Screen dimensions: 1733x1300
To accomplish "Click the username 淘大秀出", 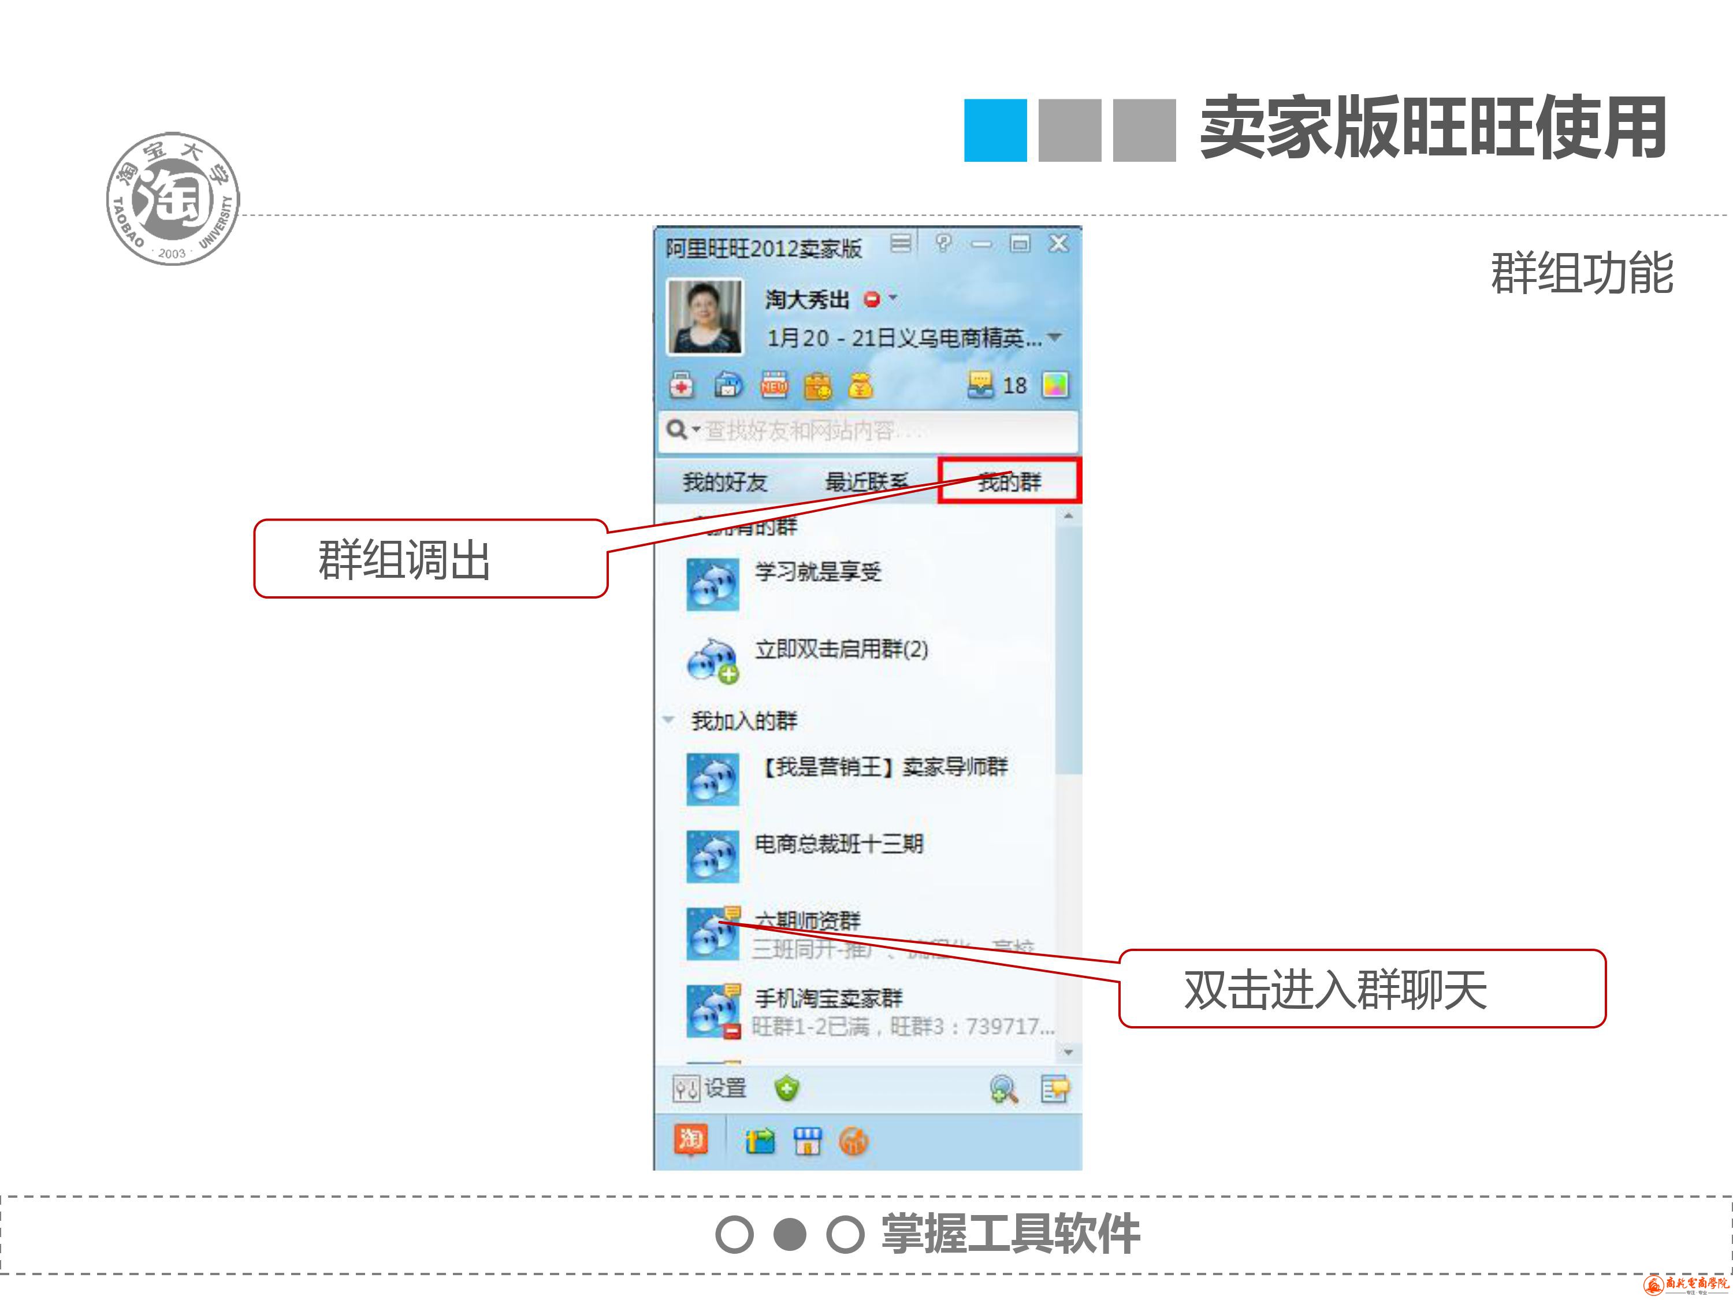I will pos(807,299).
